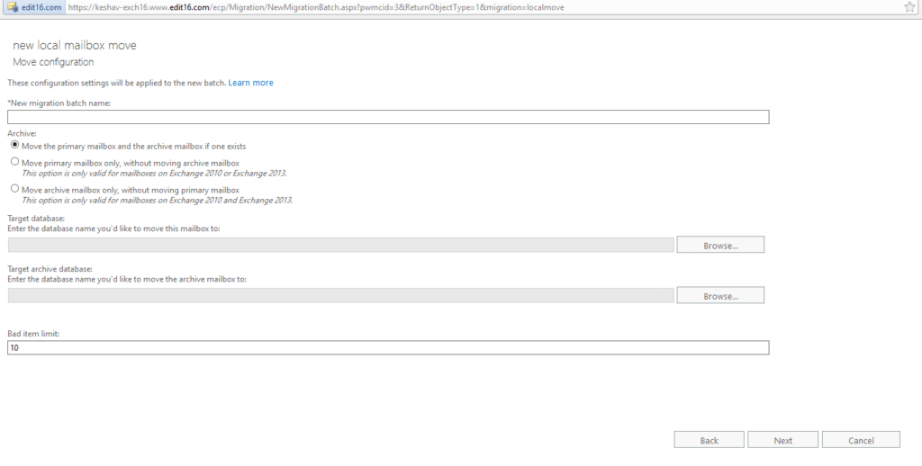Open the Learn more link
Image resolution: width=922 pixels, height=466 pixels.
coord(250,83)
